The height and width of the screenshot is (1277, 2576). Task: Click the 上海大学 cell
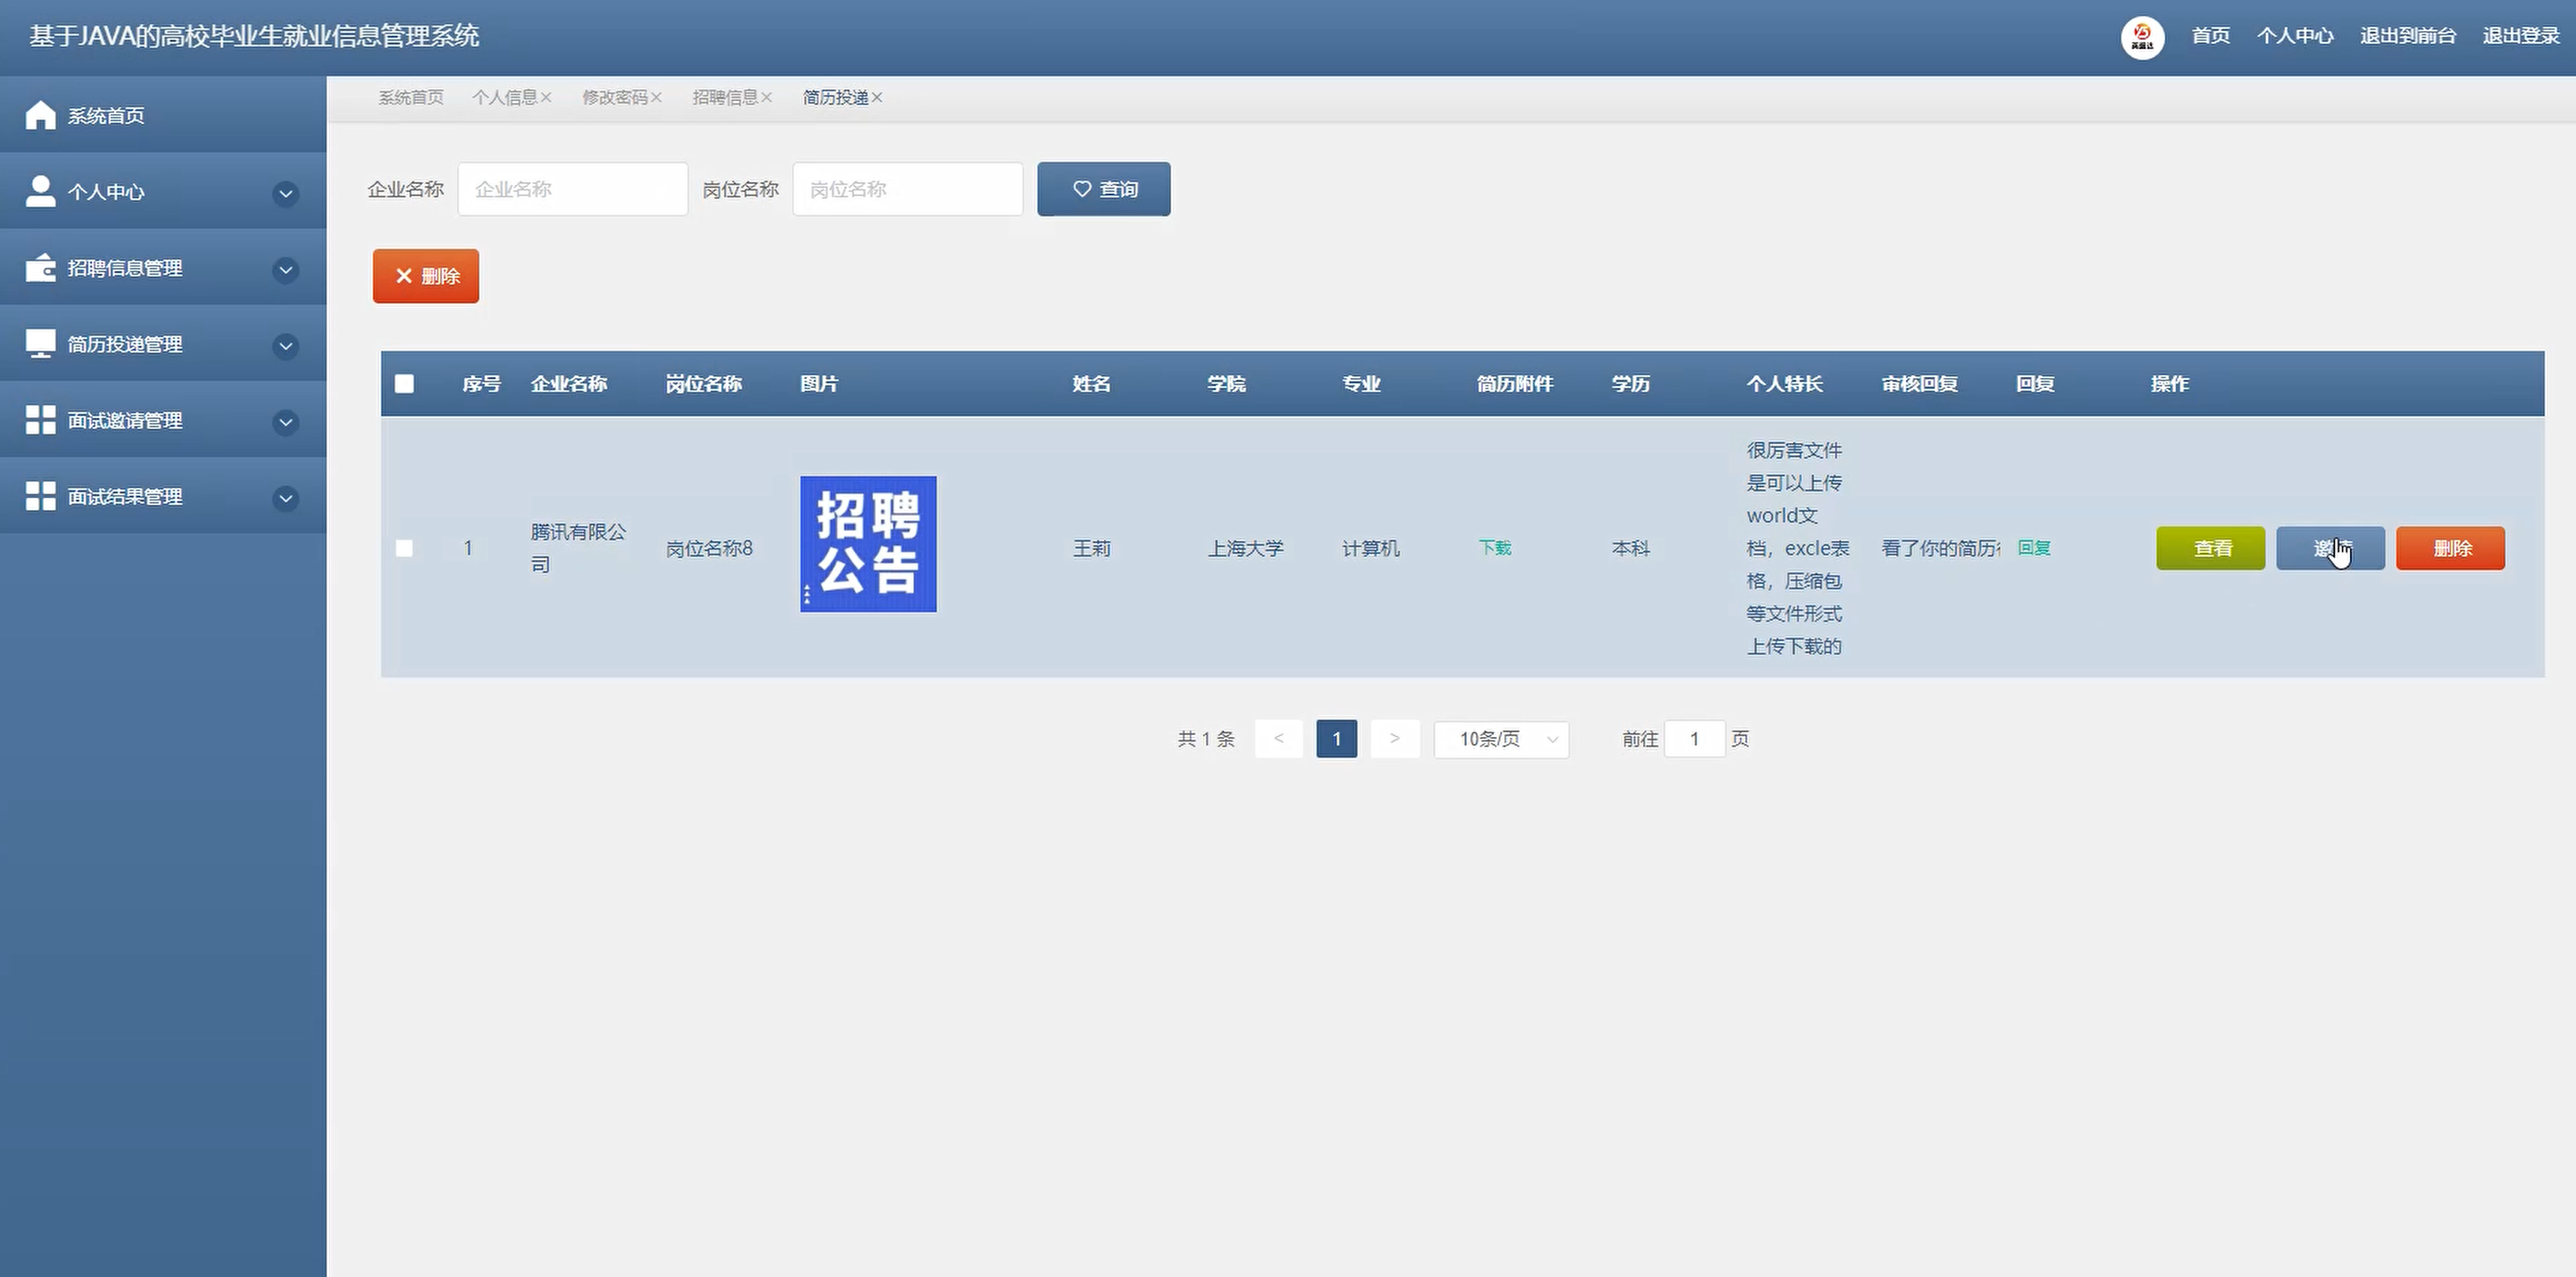pos(1245,547)
